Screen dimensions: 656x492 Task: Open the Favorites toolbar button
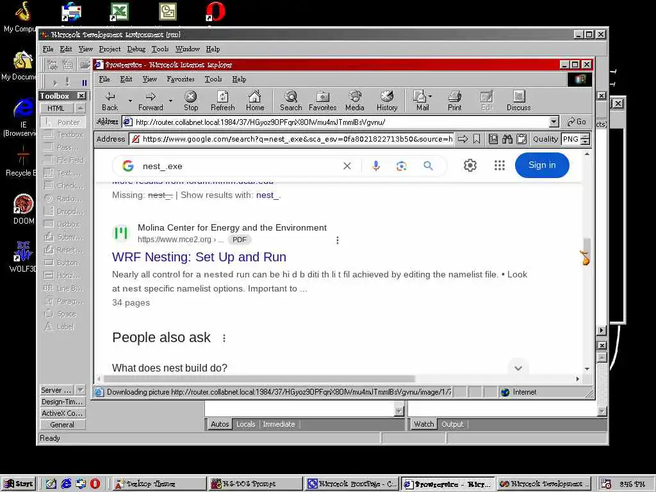(x=323, y=101)
